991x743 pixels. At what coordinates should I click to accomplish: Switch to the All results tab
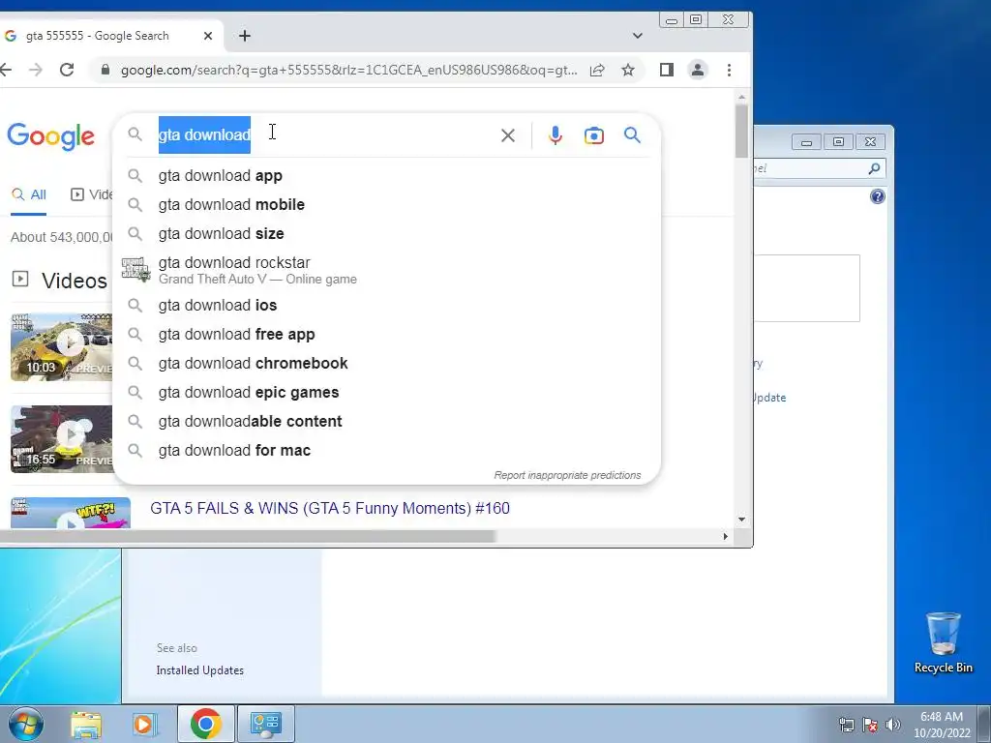click(x=29, y=194)
